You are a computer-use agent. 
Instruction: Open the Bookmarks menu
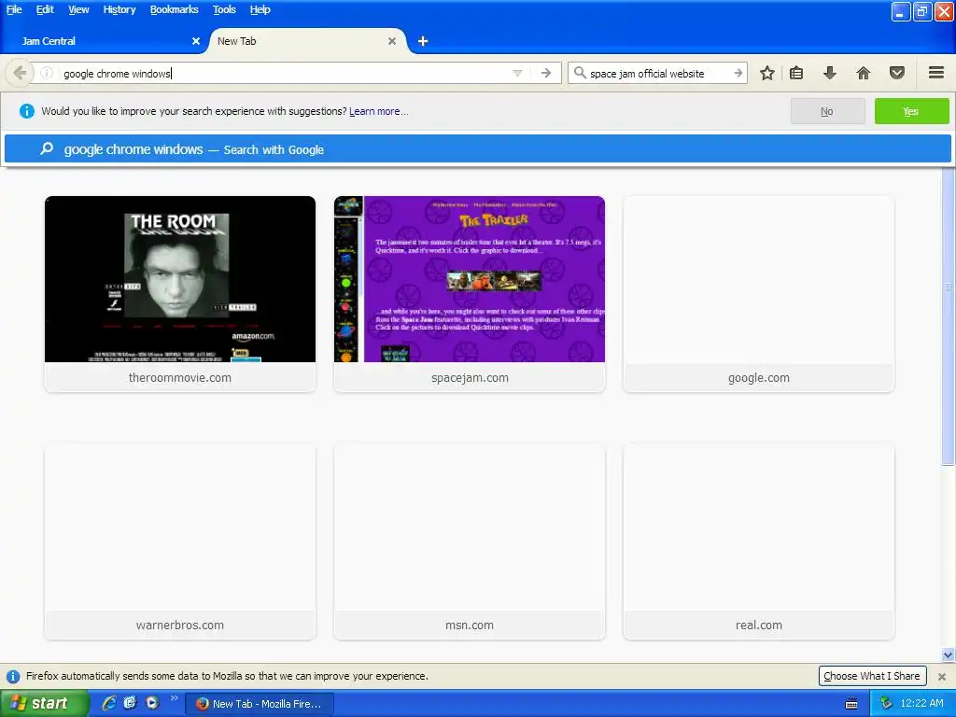pos(174,9)
